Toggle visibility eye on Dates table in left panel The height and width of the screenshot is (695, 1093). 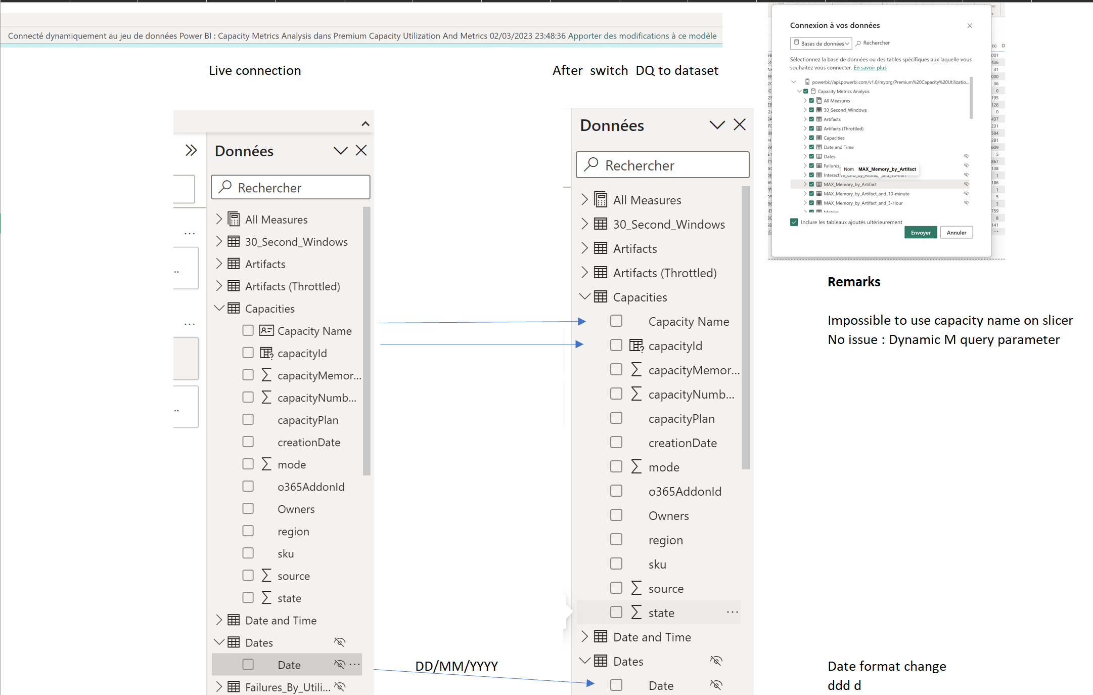point(340,642)
